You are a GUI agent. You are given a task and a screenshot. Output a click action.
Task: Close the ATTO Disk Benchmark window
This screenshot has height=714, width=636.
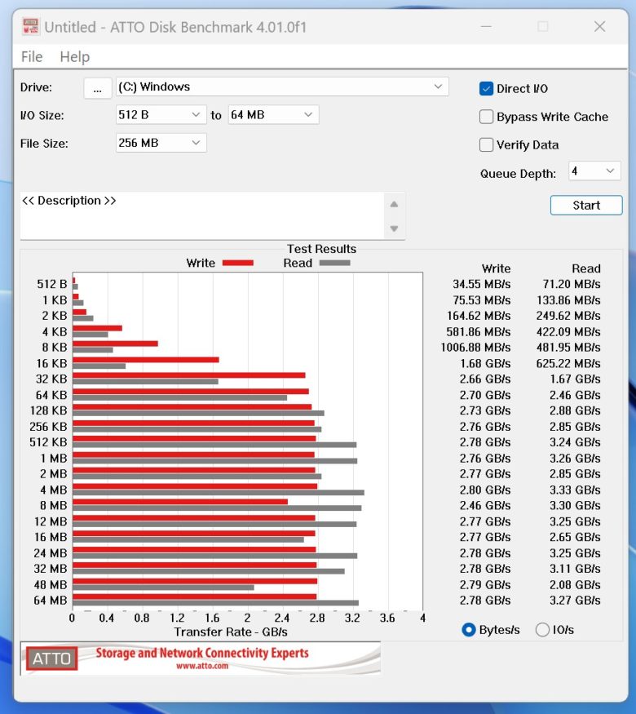[x=599, y=26]
